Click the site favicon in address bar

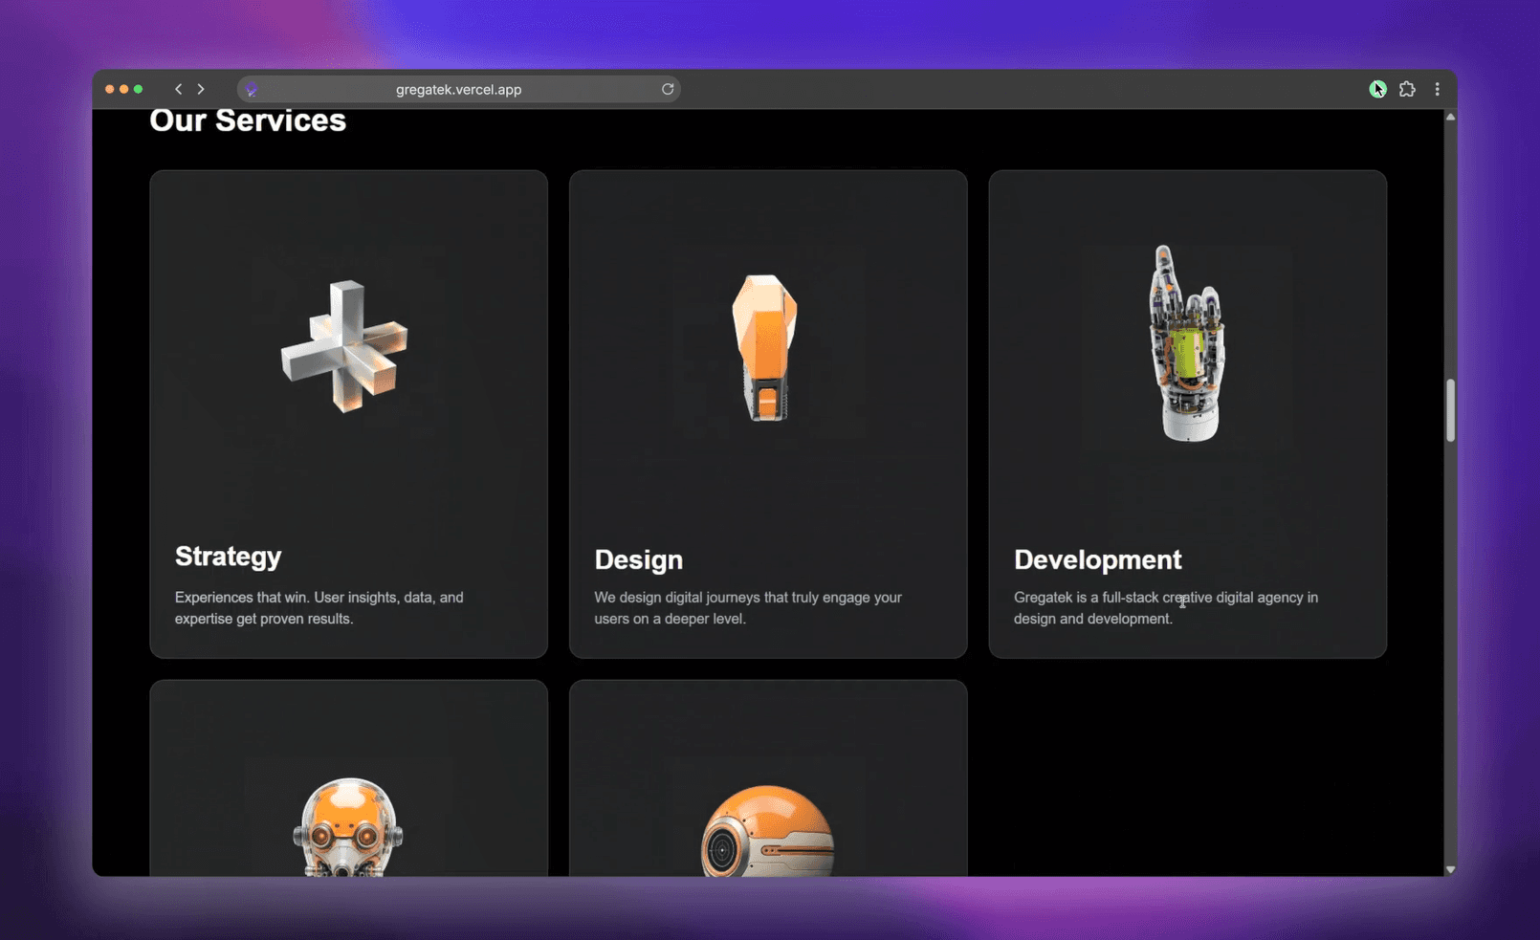click(252, 90)
